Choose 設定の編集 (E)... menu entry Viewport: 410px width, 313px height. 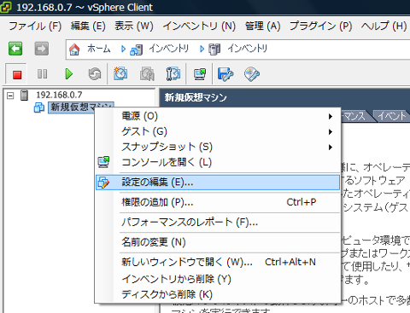pos(218,183)
